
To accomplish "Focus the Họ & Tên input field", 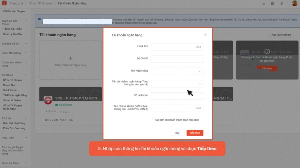I will 177,47.
